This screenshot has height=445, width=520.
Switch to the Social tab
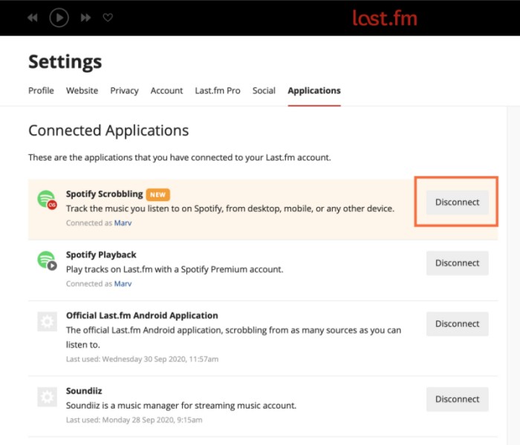264,90
